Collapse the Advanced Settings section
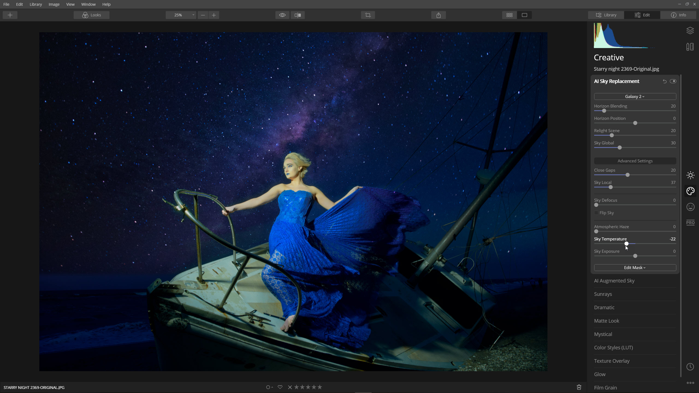 tap(635, 161)
